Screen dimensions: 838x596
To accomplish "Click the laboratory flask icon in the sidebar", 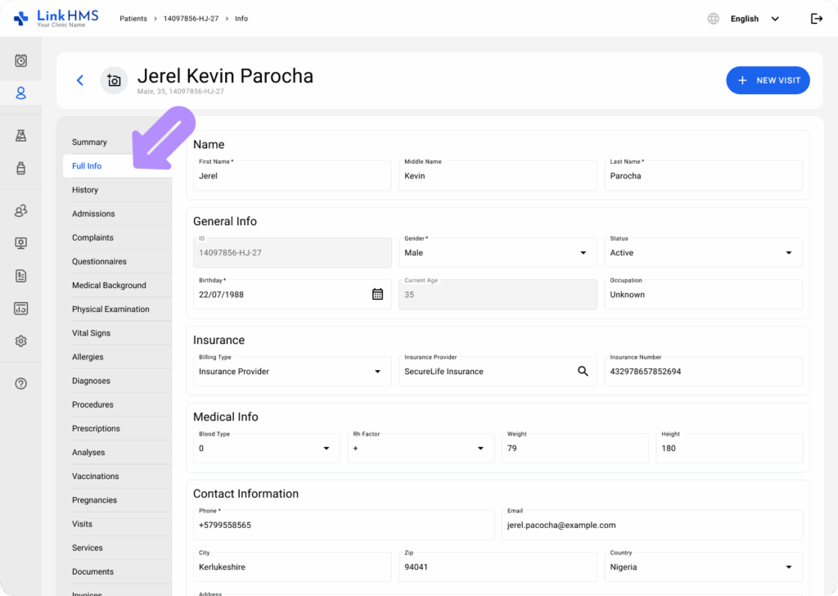I will click(x=21, y=136).
